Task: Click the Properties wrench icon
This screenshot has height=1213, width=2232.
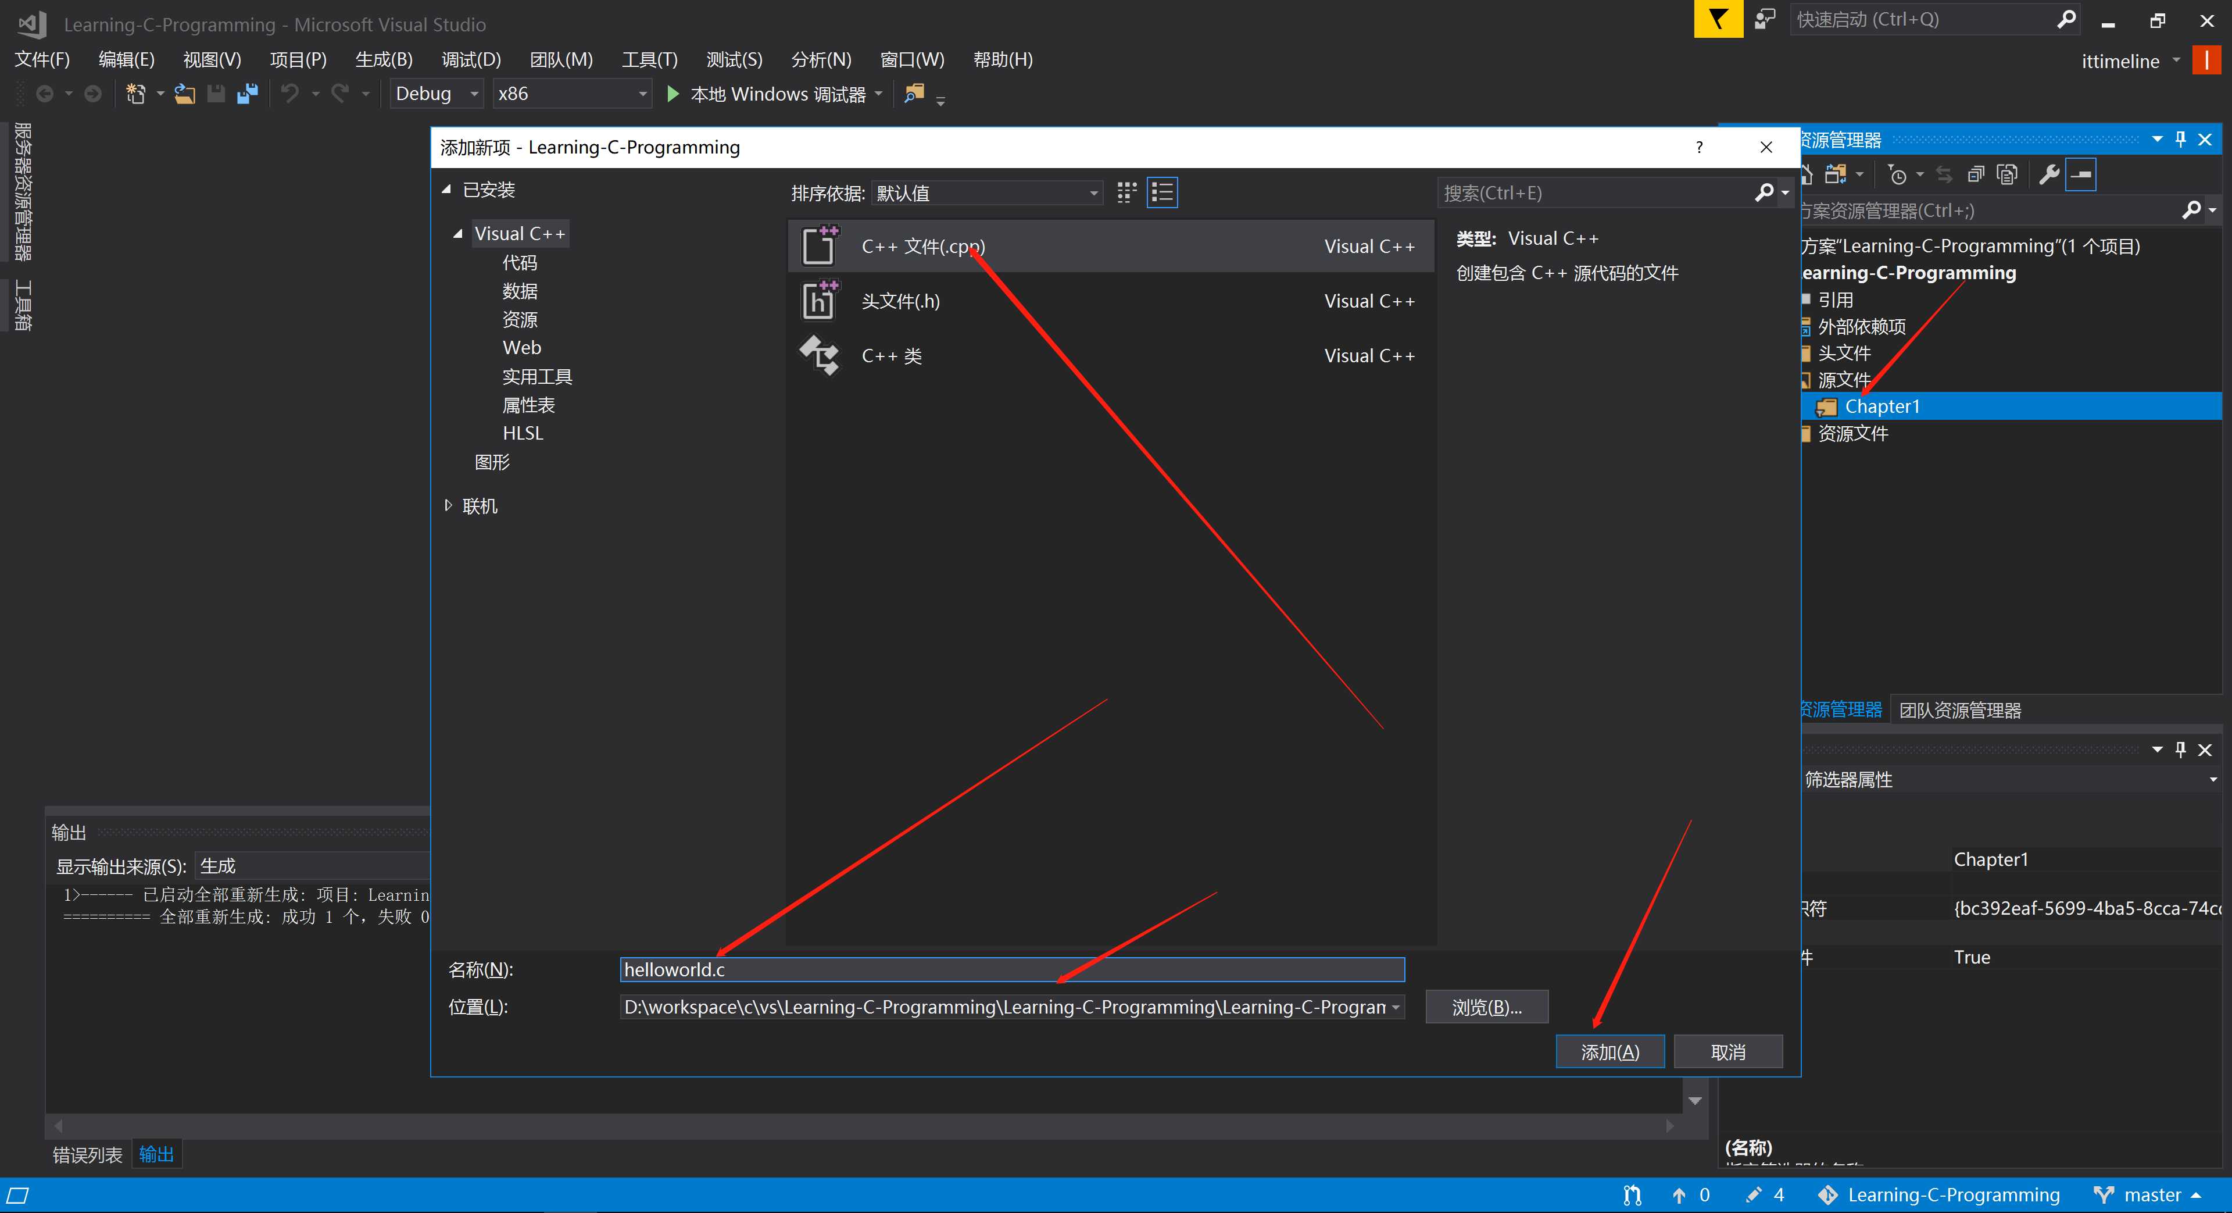Action: [x=2049, y=174]
